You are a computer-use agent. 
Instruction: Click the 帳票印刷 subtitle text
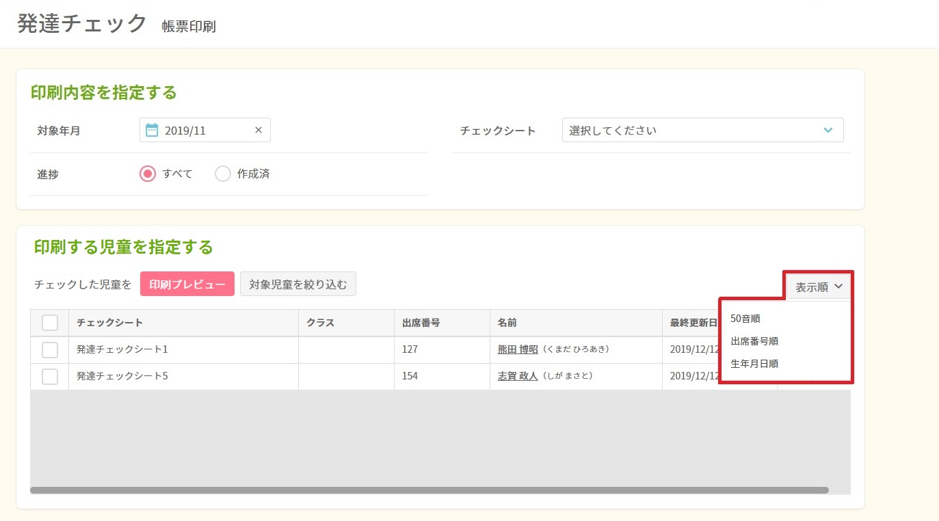189,27
